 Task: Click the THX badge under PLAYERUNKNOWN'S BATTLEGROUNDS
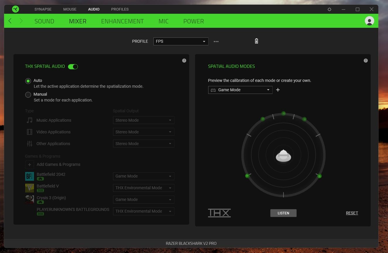coord(40,214)
